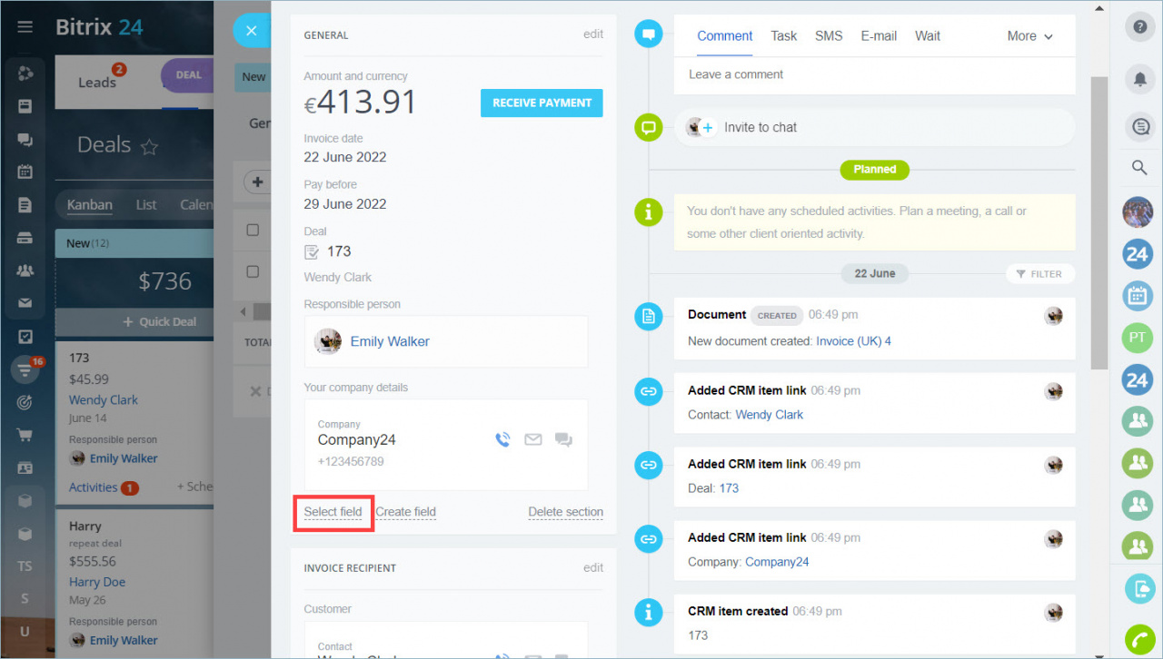Open Wendy Clark contact link in timeline
The image size is (1163, 659).
click(770, 415)
